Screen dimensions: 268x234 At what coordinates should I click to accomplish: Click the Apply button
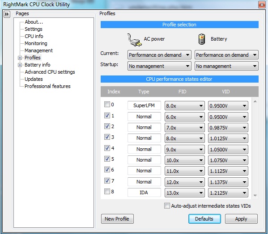coord(241,219)
